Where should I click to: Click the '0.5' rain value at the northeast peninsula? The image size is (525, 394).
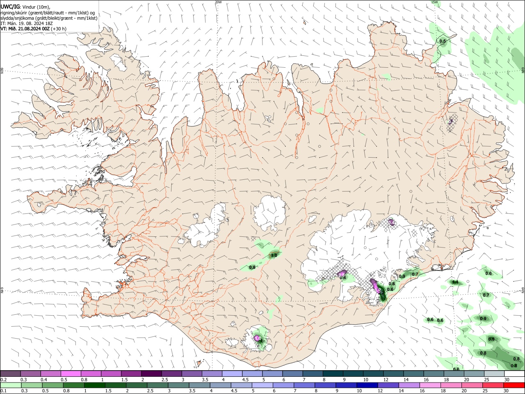(x=443, y=41)
